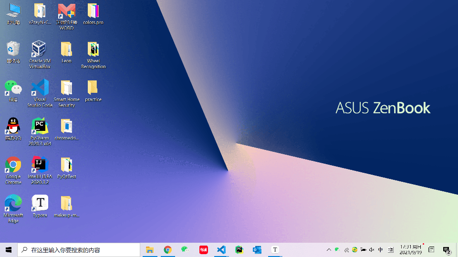
Task: Switch to Typora in the taskbar
Action: (x=275, y=250)
